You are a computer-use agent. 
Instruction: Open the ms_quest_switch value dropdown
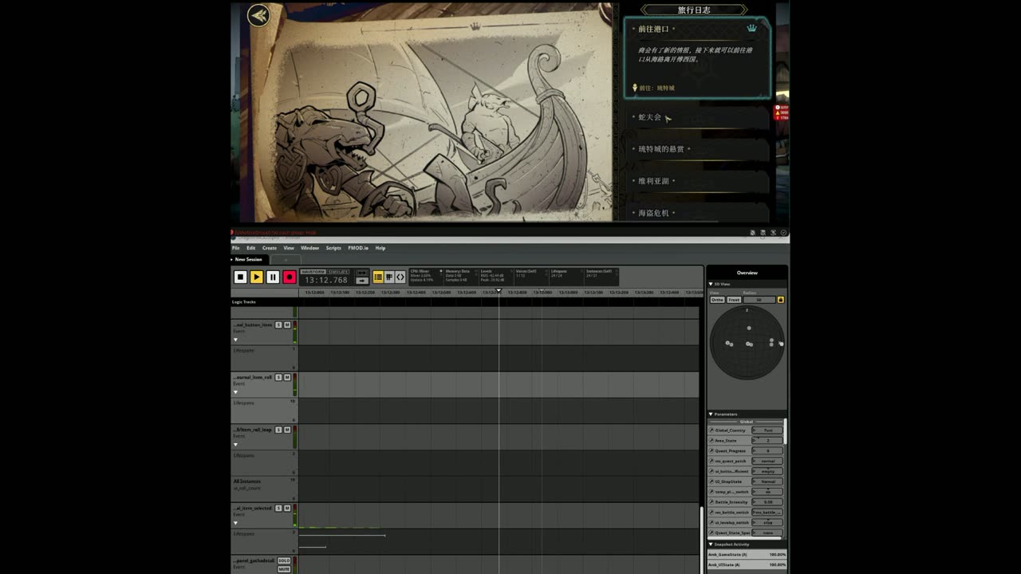(x=767, y=462)
